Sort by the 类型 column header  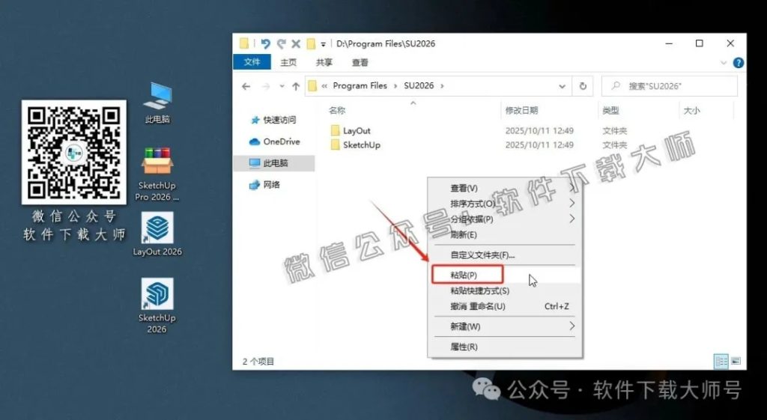tap(610, 111)
